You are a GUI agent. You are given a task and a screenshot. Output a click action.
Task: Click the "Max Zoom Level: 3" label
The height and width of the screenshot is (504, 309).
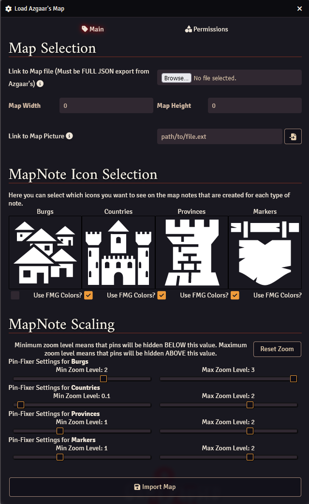[228, 370]
